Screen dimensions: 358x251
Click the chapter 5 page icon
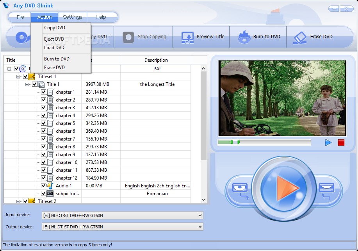click(50, 123)
